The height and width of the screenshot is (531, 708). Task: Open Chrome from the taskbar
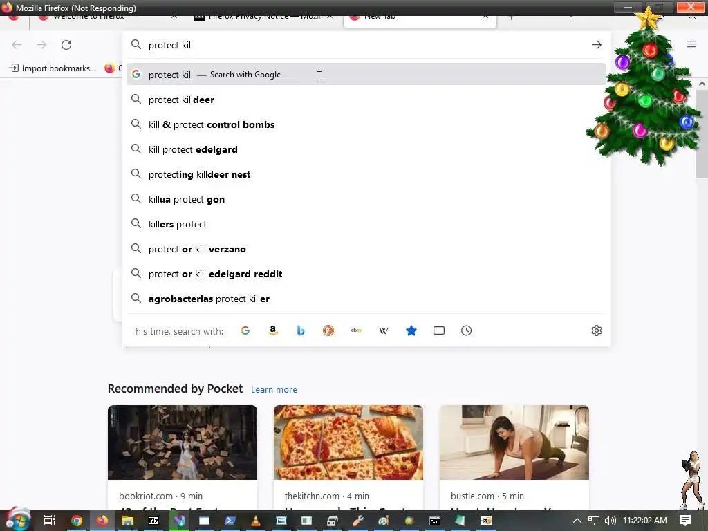pyautogui.click(x=77, y=521)
